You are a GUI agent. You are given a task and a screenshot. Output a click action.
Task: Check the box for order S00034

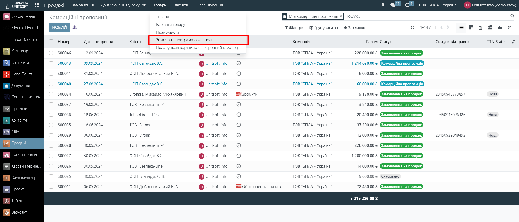click(x=51, y=94)
